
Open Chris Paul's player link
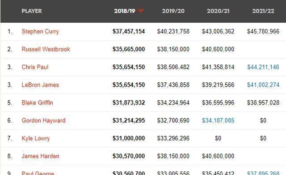(35, 67)
